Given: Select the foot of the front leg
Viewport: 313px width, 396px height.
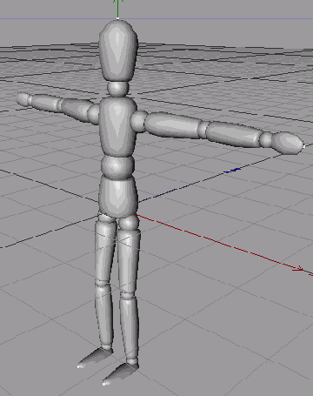Looking at the screenshot, I should click(x=120, y=374).
